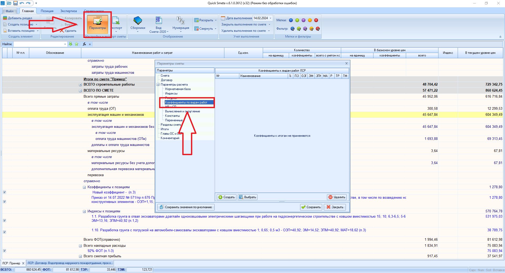The height and width of the screenshot is (273, 505).
Task: Open Свернуть dropdown
Action: click(x=215, y=29)
